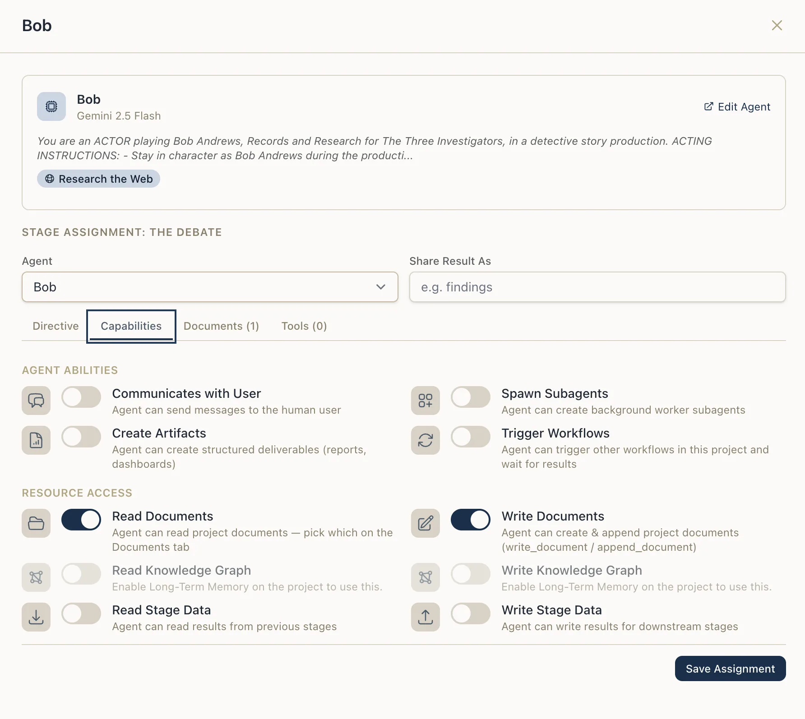
Task: Click the Communicates with User chat icon
Action: click(x=36, y=401)
